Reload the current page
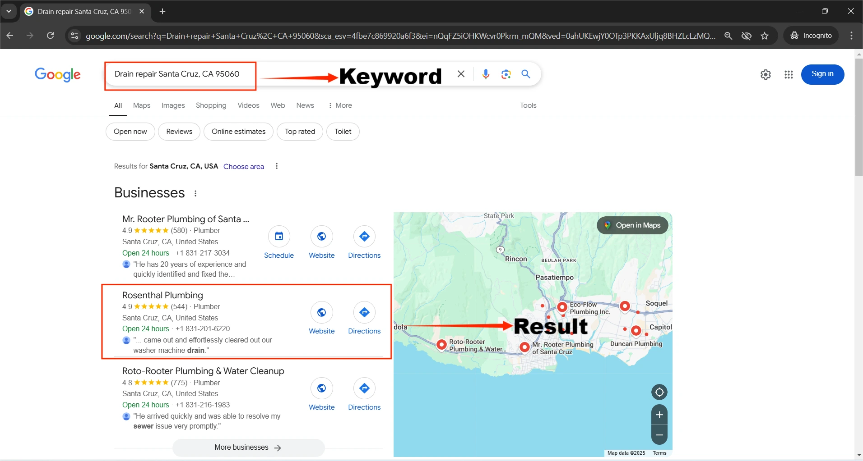The width and height of the screenshot is (863, 461). (x=51, y=36)
